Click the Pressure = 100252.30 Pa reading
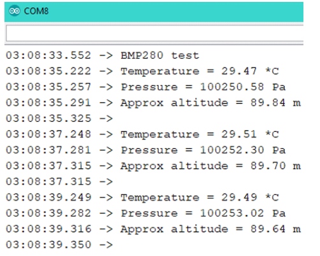Image resolution: width=320 pixels, height=256 pixels. tap(203, 150)
